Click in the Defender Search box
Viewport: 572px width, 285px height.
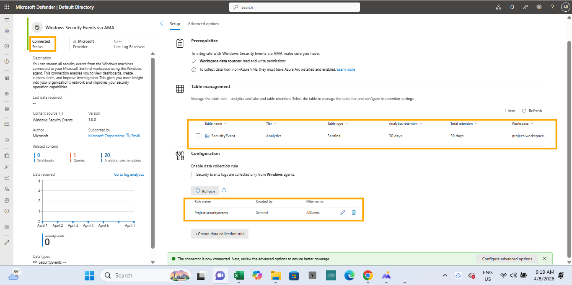tap(294, 7)
